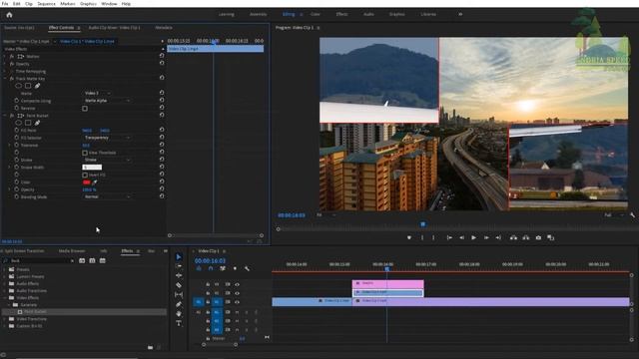This screenshot has width=639, height=359.
Task: Open the Home screen icon
Action: [x=9, y=15]
